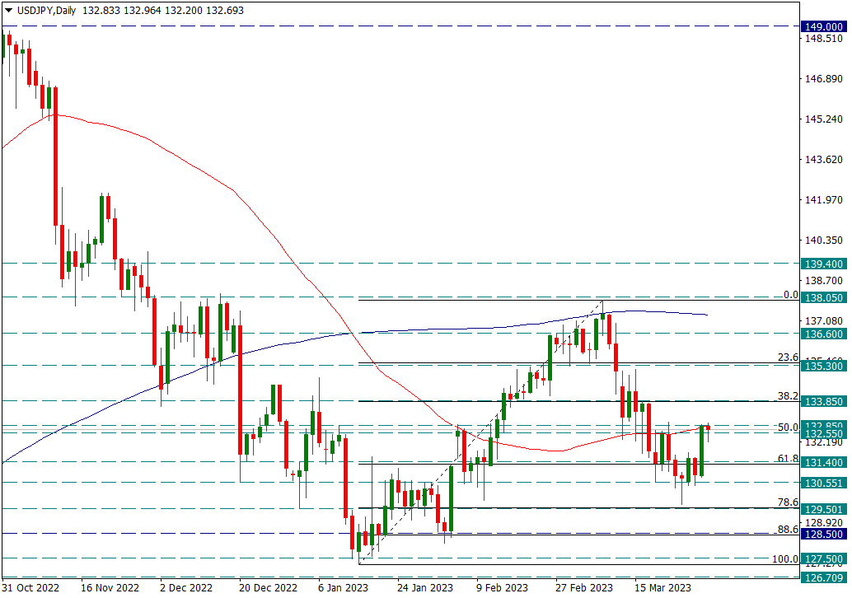The height and width of the screenshot is (598, 852).
Task: Select the 100.0 Fibonacci level label
Action: tap(786, 559)
